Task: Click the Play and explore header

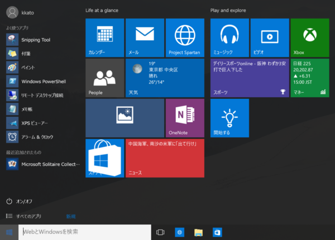Action: (228, 11)
